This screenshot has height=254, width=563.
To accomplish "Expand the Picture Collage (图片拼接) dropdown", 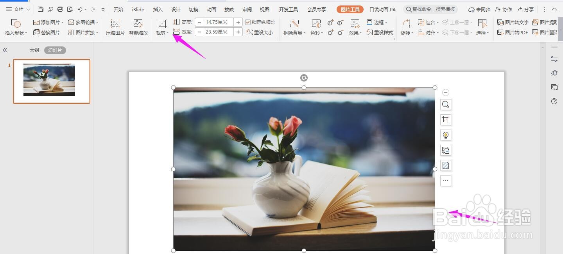I will [x=97, y=33].
